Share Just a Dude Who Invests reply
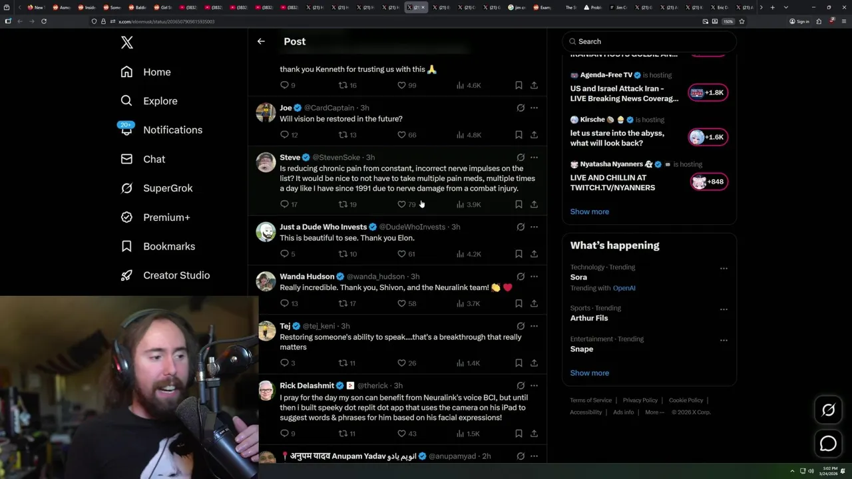Image resolution: width=852 pixels, height=479 pixels. tap(534, 254)
